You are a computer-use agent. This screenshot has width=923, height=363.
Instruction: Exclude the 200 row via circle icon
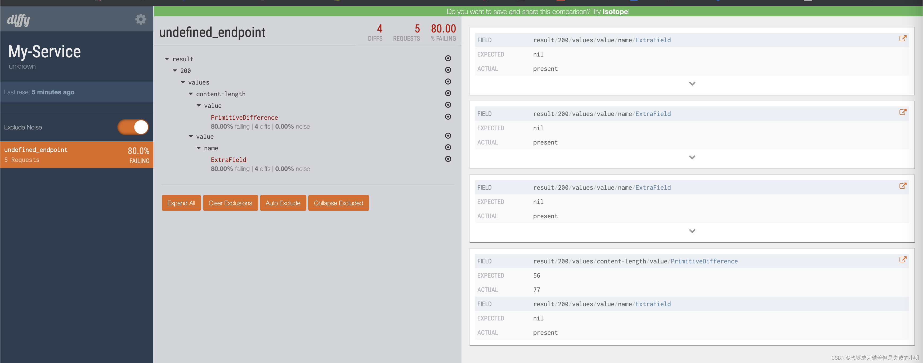(x=448, y=70)
